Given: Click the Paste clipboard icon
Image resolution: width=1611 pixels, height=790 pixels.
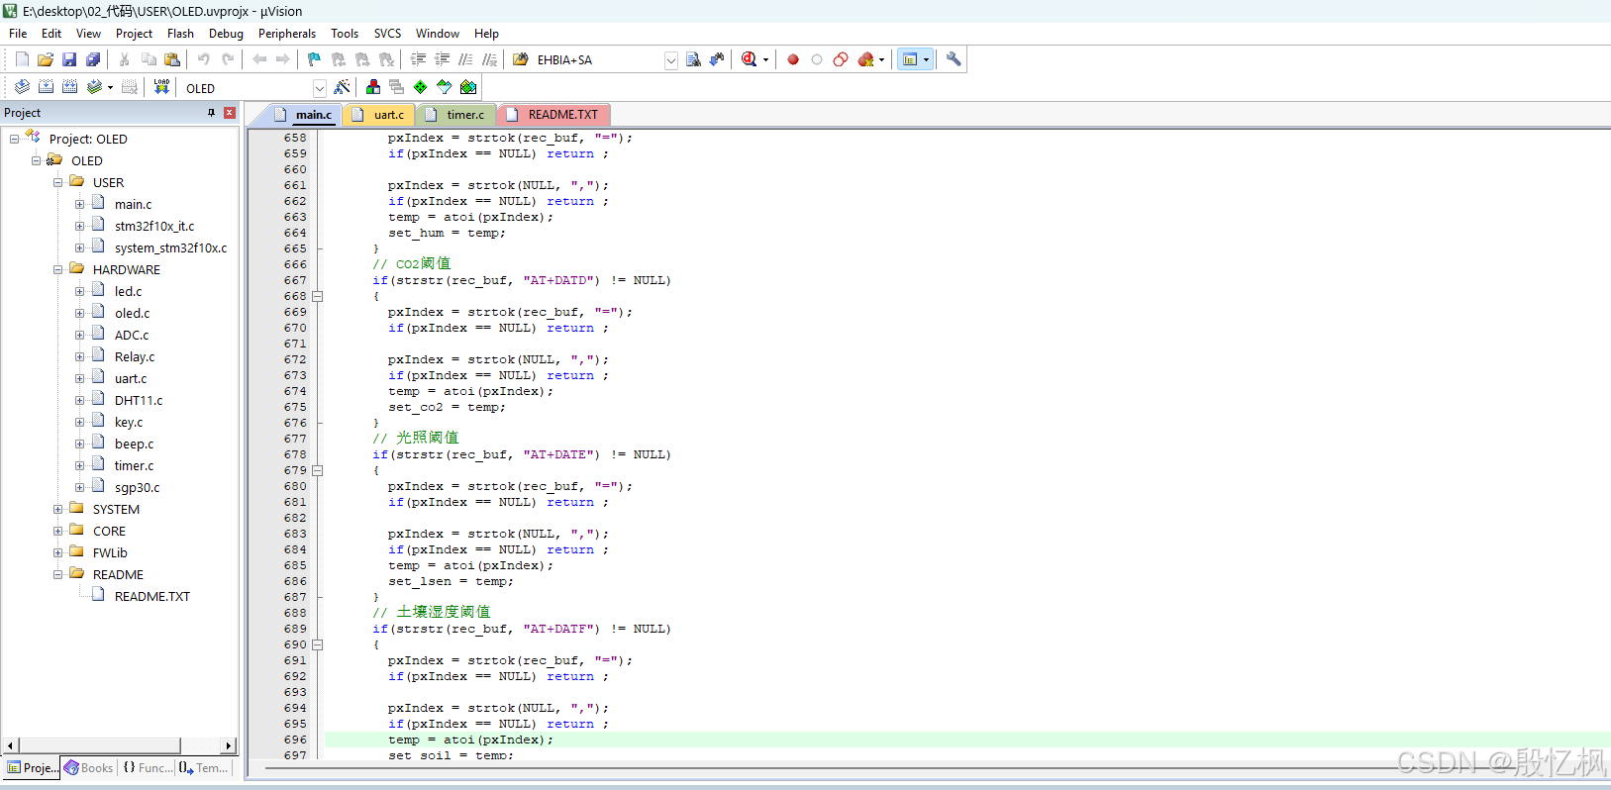Looking at the screenshot, I should 172,59.
